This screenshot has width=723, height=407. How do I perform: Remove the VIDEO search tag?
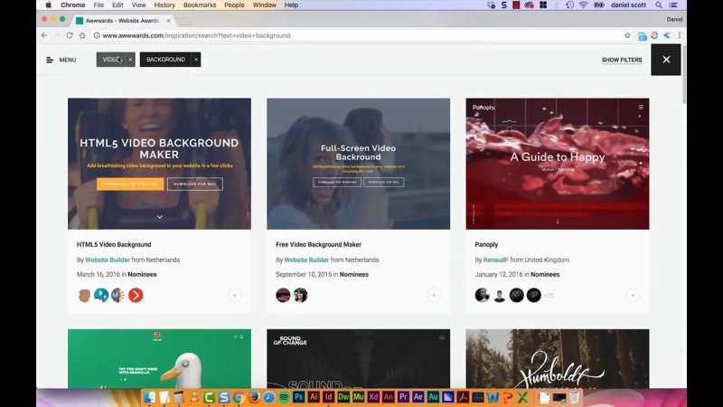point(130,60)
